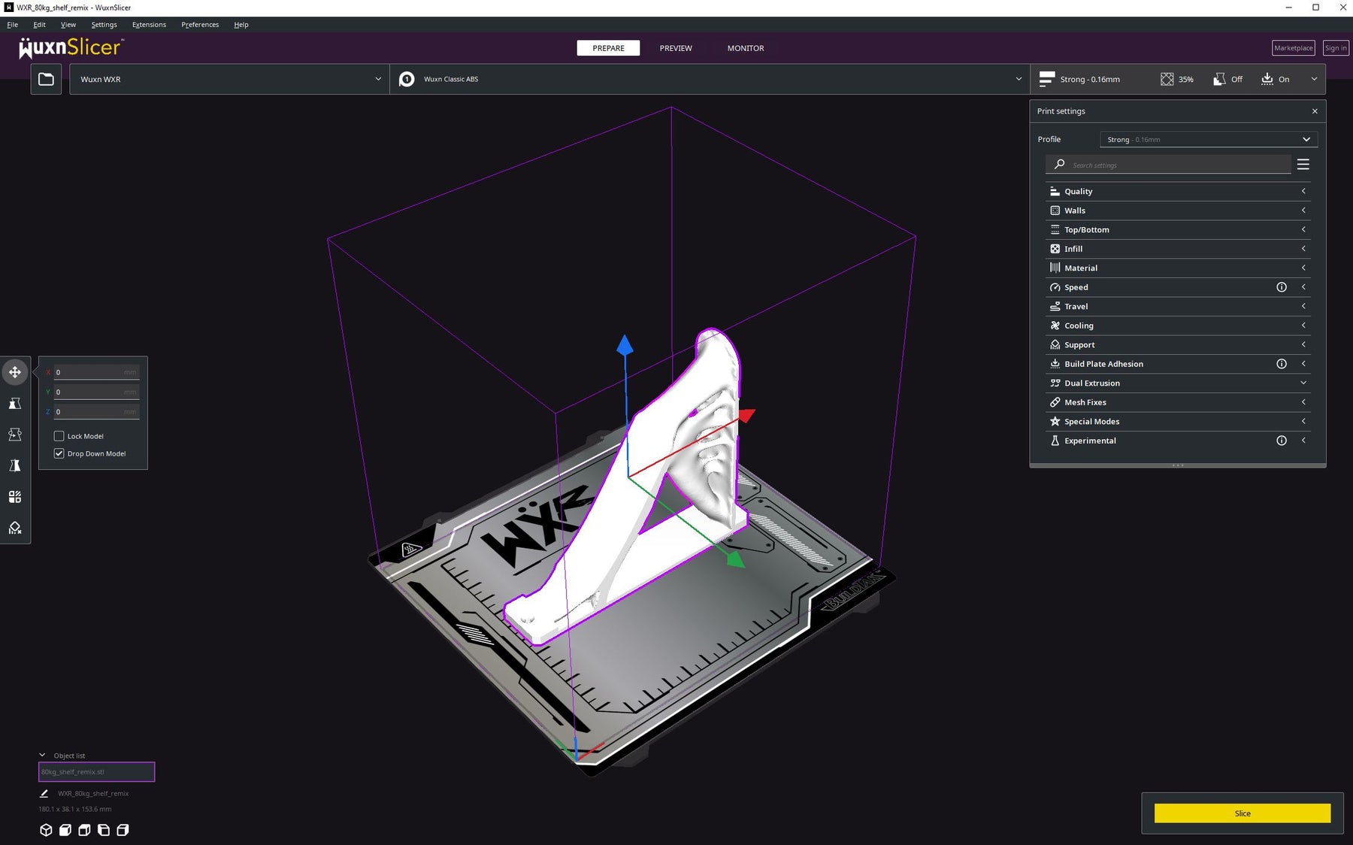
Task: Switch to right side view icon
Action: click(123, 830)
